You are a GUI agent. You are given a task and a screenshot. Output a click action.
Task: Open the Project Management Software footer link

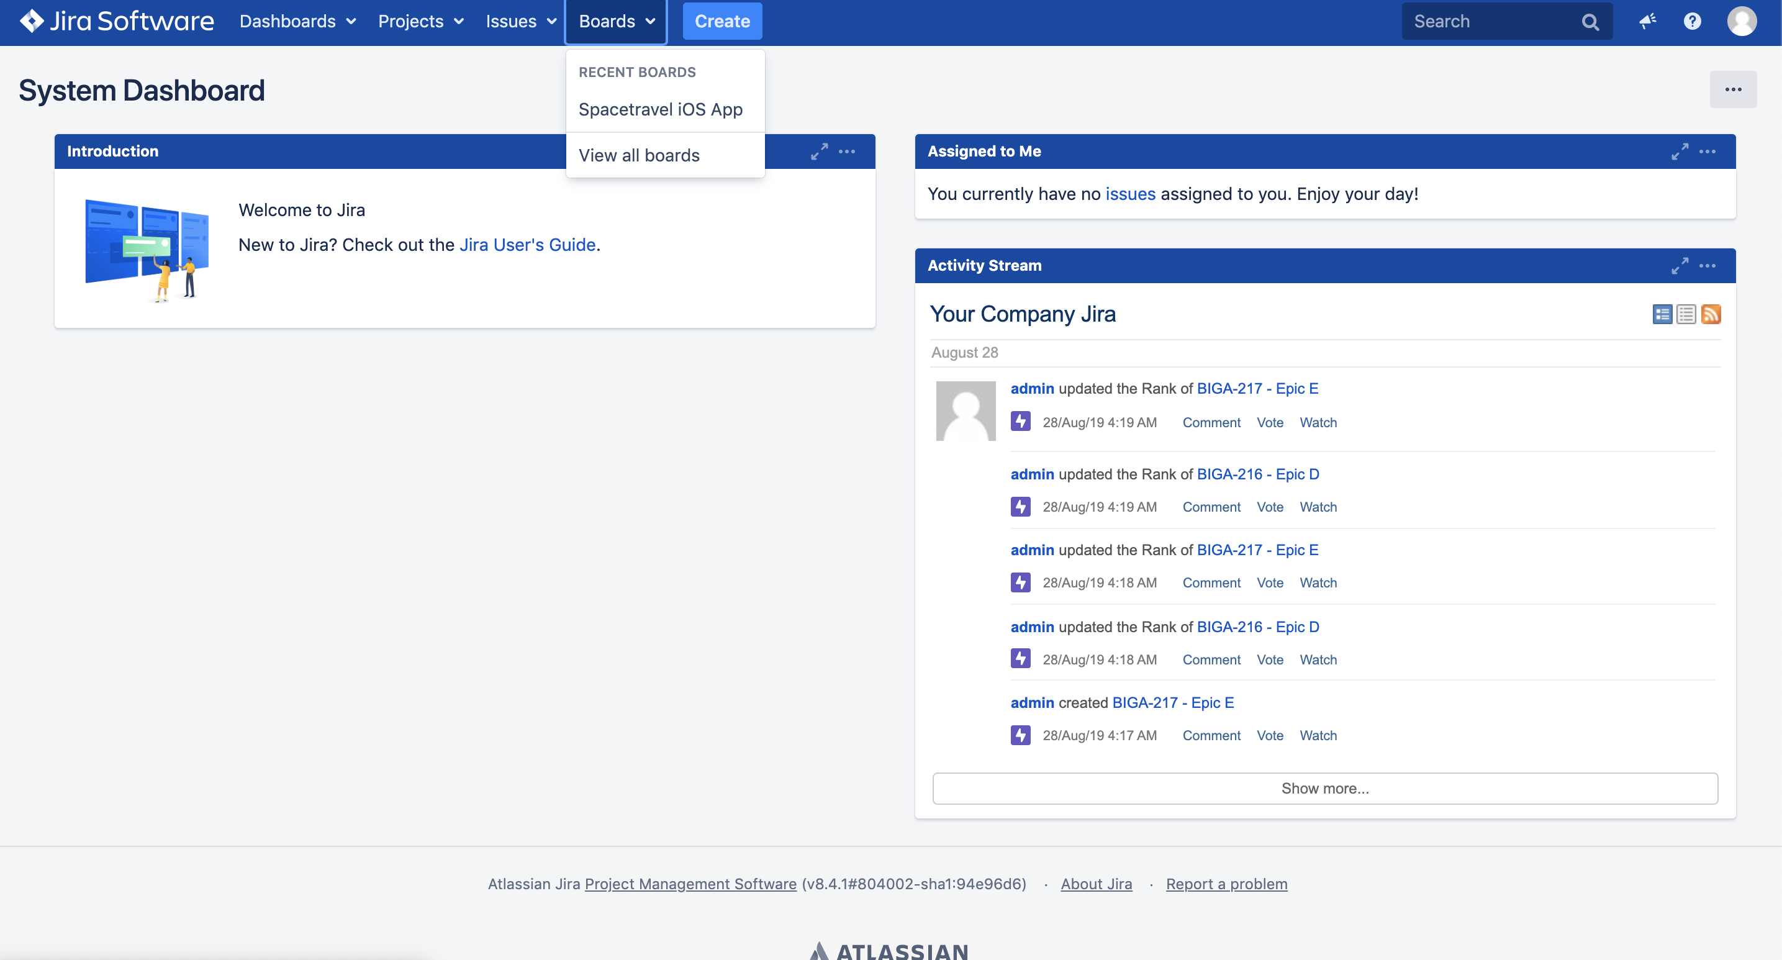(690, 884)
